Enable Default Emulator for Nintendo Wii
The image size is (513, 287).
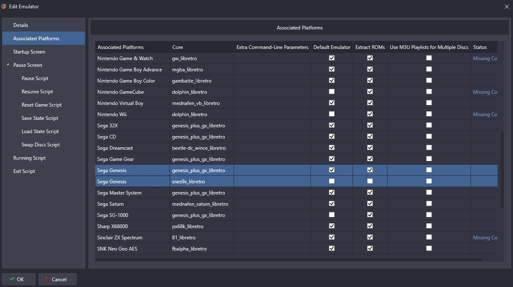tap(332, 114)
